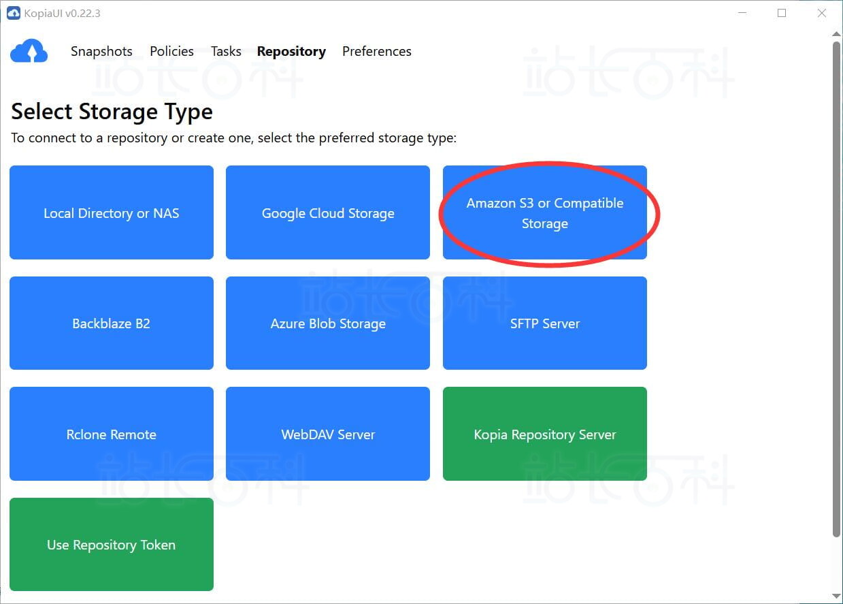This screenshot has height=604, width=843.
Task: Pick Amazon S3 or Compatible Storage
Action: click(x=545, y=212)
